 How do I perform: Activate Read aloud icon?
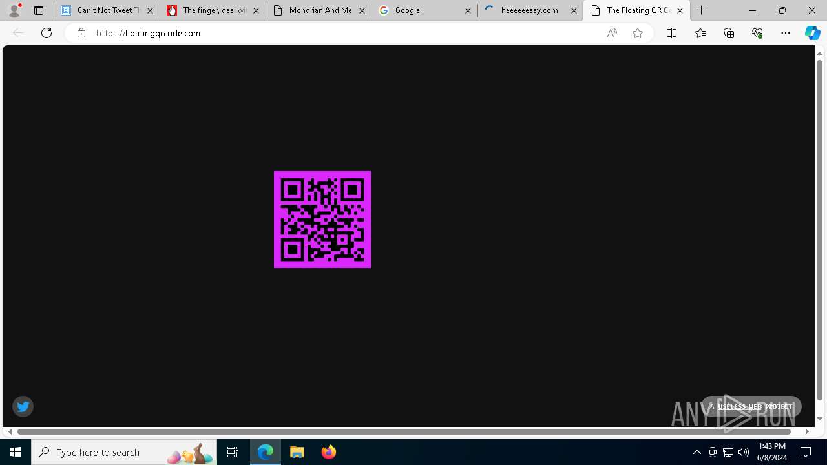point(612,33)
